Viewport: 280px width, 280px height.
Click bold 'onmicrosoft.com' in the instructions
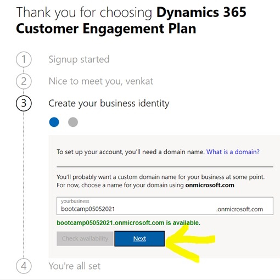pos(210,185)
